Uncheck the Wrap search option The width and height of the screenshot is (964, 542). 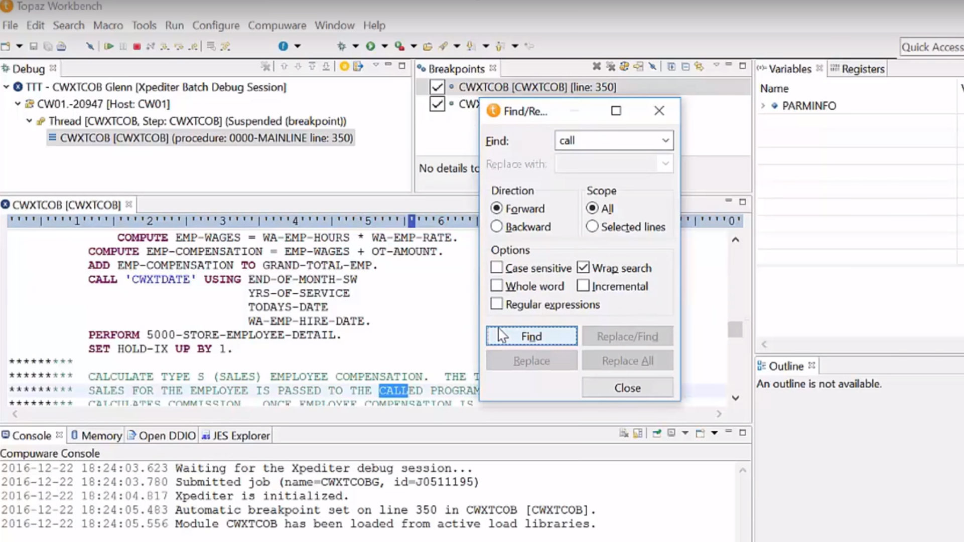click(583, 268)
